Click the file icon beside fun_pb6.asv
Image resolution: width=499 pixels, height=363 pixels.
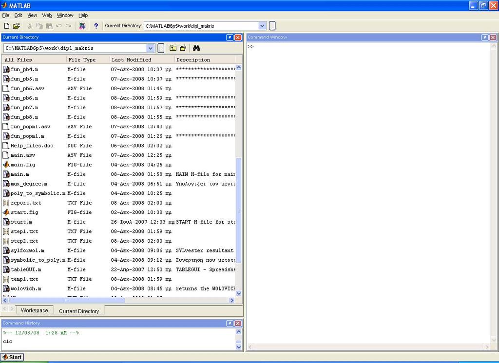click(6, 88)
